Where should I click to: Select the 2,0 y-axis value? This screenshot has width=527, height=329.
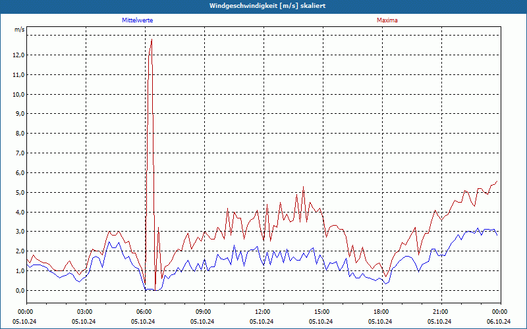pyautogui.click(x=19, y=251)
